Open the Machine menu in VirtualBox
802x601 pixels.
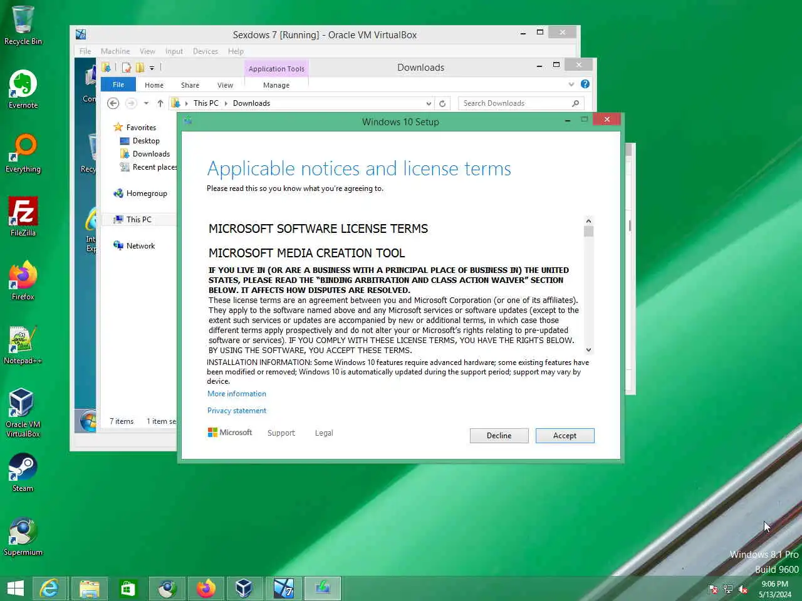point(115,51)
